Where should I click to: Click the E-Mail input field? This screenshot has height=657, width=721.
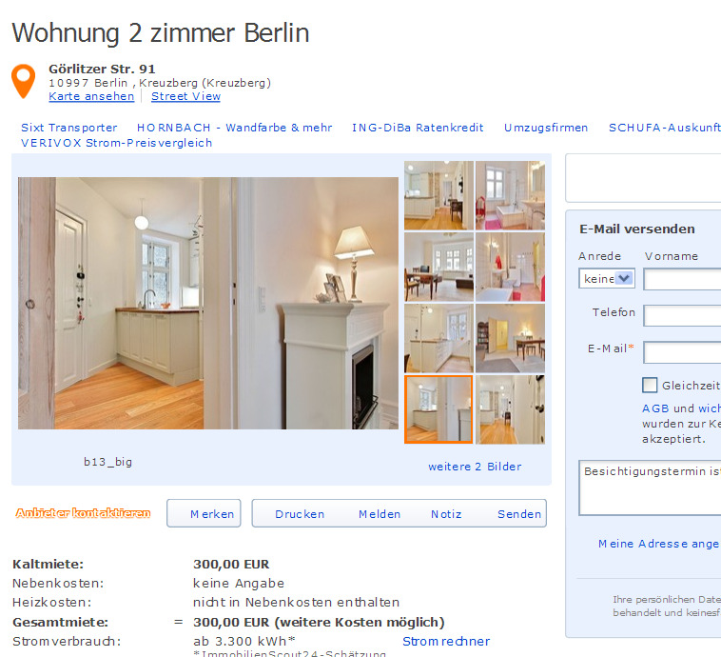(x=682, y=352)
